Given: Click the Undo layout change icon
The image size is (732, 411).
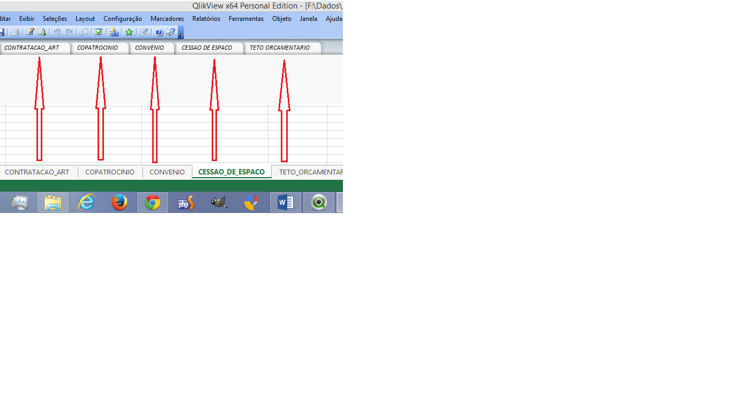Looking at the screenshot, I should point(57,32).
